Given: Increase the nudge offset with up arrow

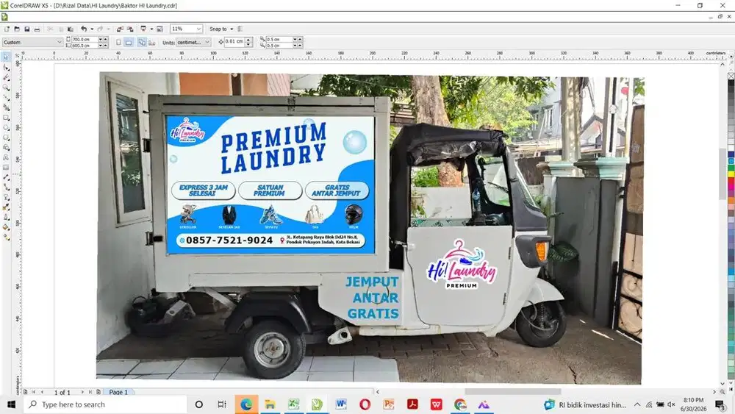Looking at the screenshot, I should coord(249,40).
